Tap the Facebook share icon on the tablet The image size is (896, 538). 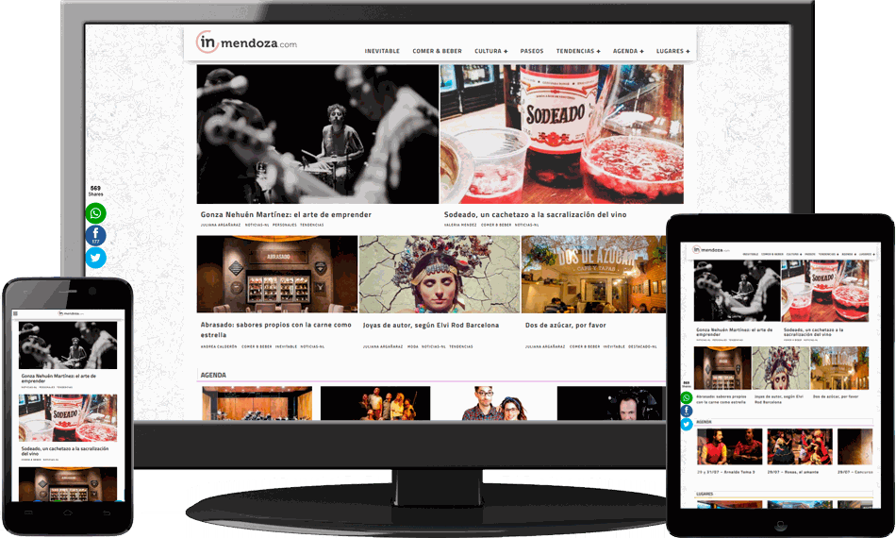tap(687, 412)
